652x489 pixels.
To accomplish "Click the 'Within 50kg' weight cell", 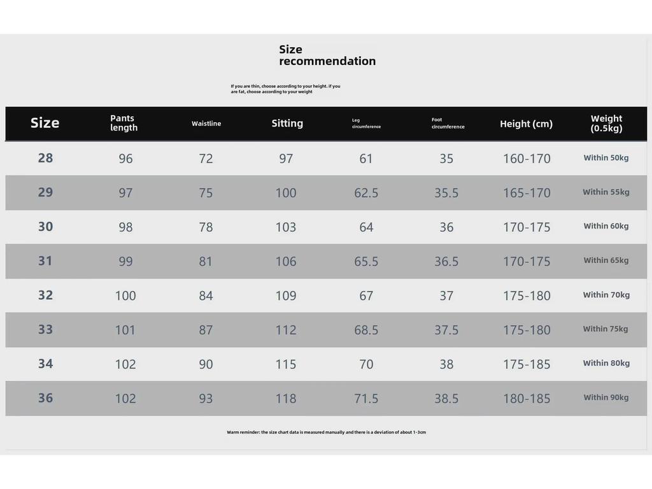I will [x=606, y=158].
